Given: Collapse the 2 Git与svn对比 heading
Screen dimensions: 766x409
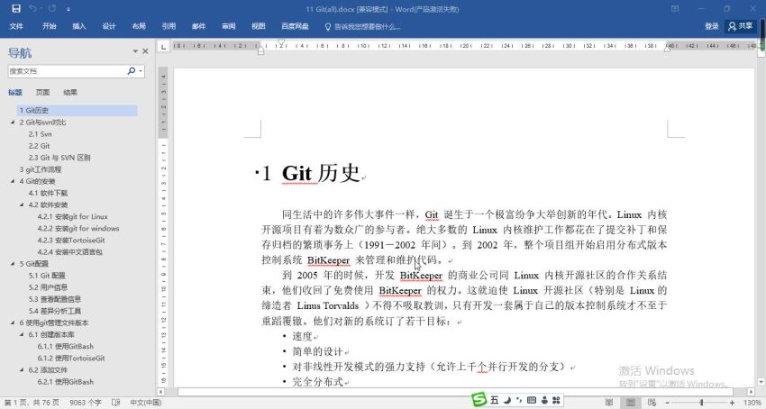Looking at the screenshot, I should click(x=13, y=123).
